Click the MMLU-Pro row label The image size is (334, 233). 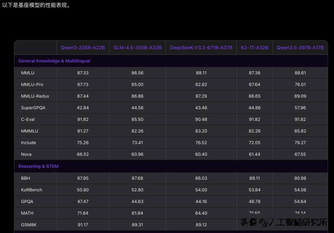click(x=32, y=84)
